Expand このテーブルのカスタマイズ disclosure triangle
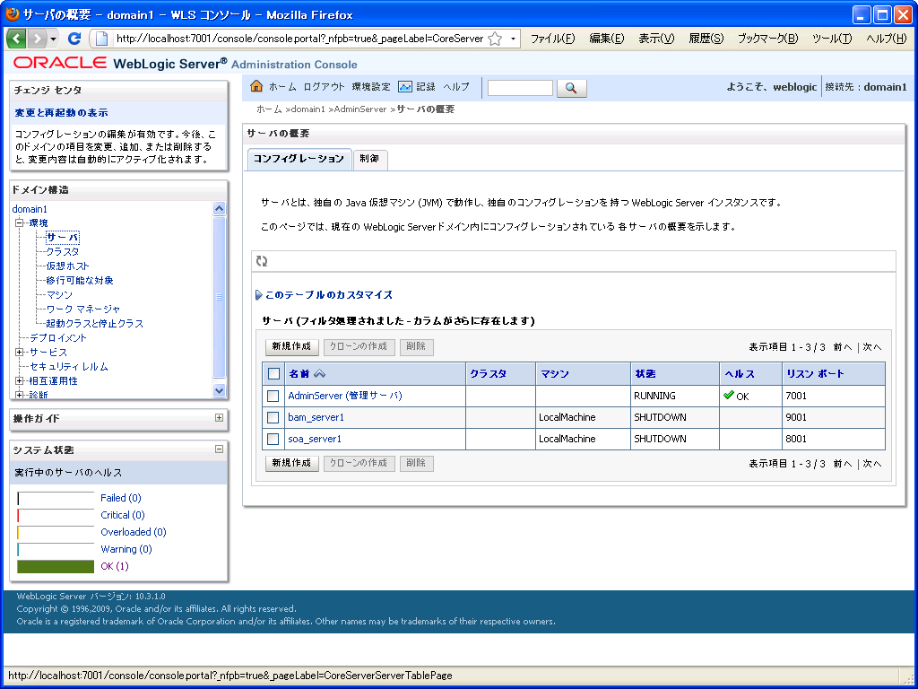This screenshot has width=918, height=689. (257, 295)
